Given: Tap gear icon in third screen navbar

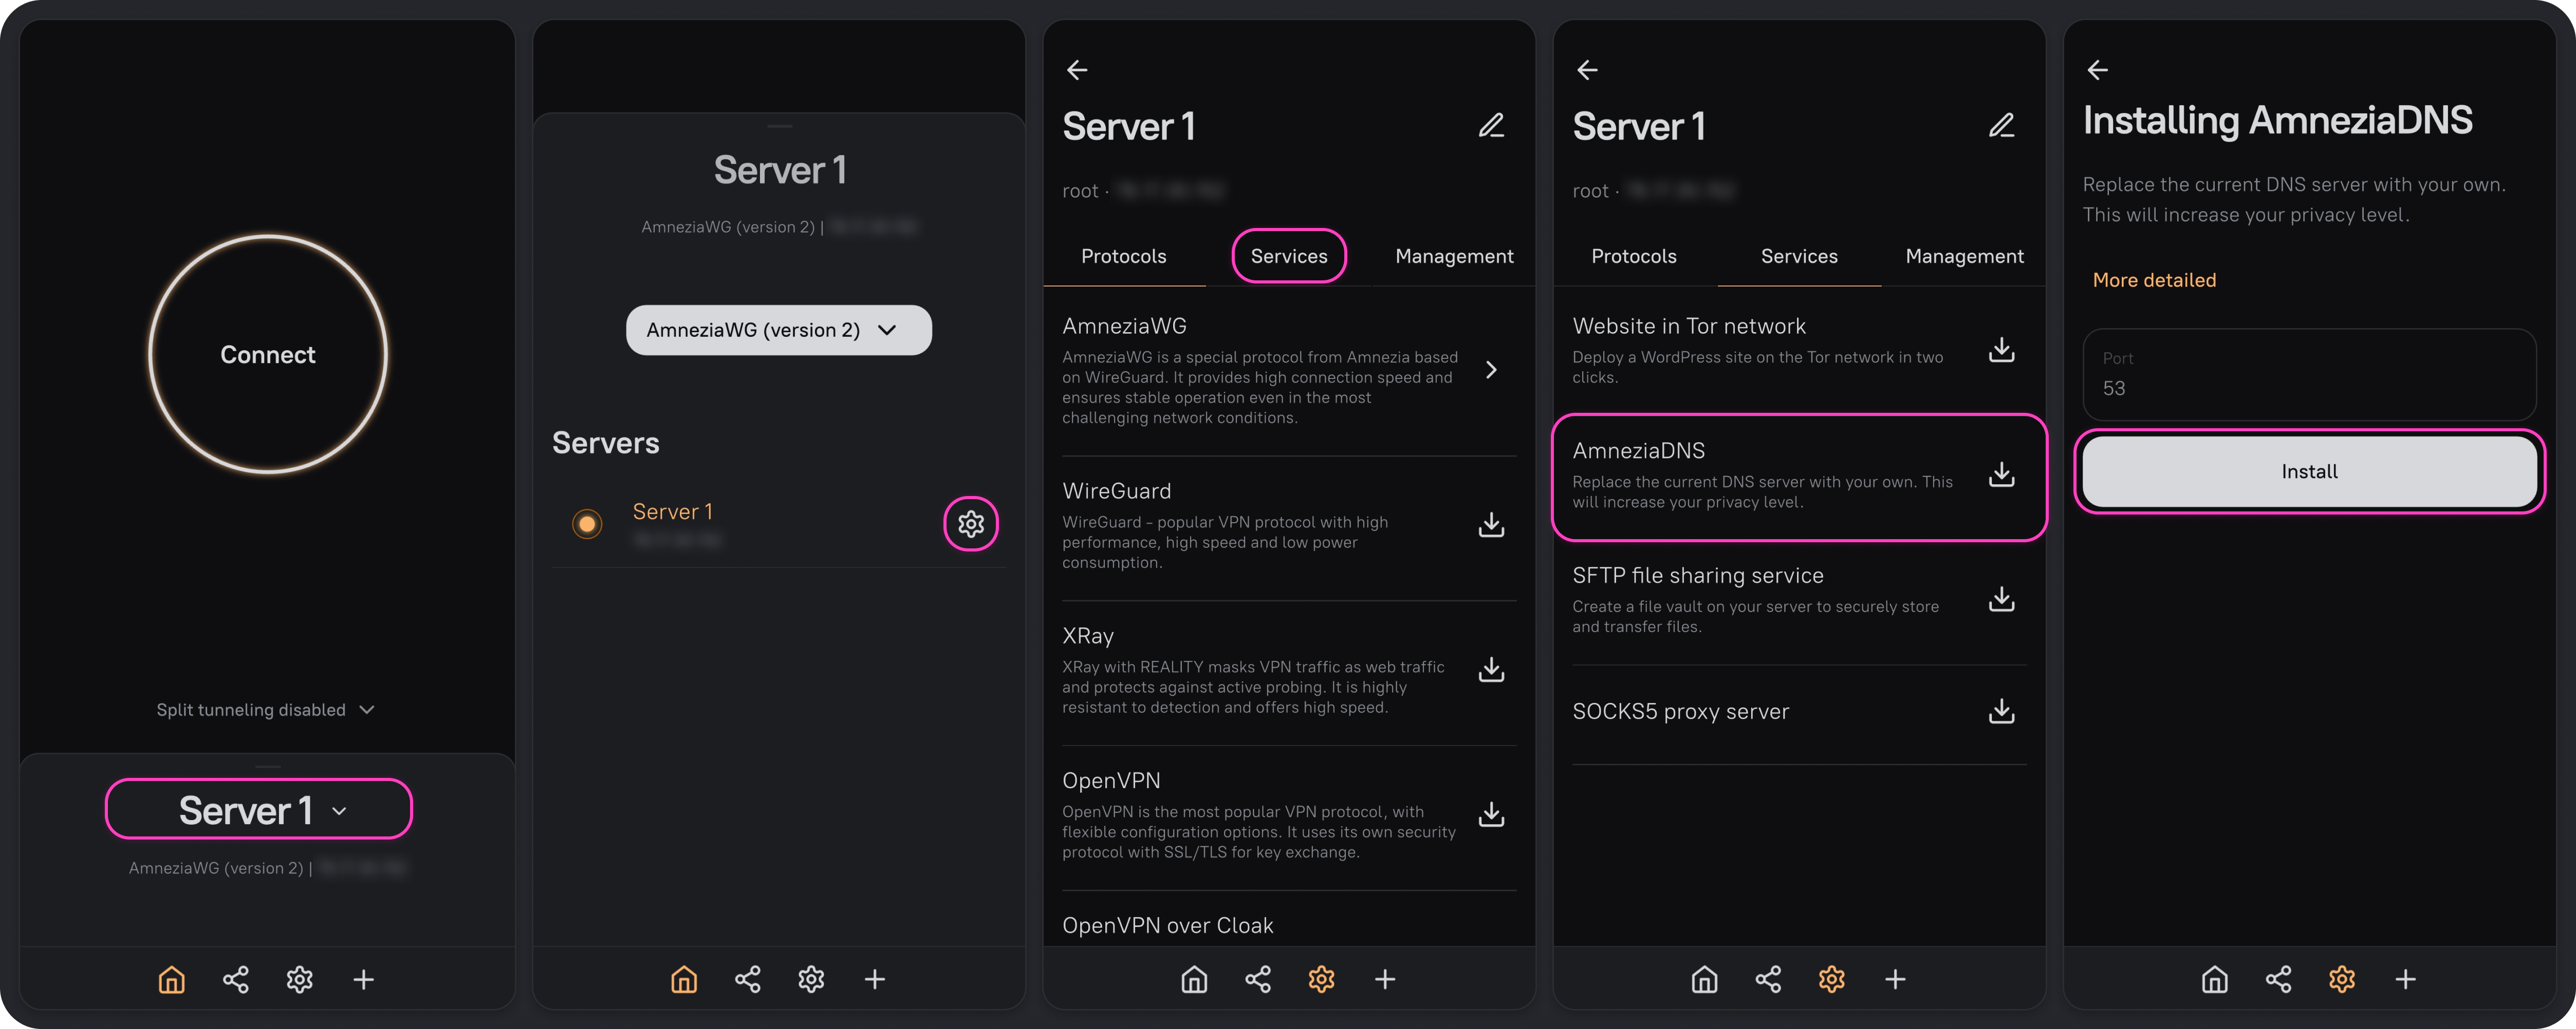Looking at the screenshot, I should point(1322,979).
